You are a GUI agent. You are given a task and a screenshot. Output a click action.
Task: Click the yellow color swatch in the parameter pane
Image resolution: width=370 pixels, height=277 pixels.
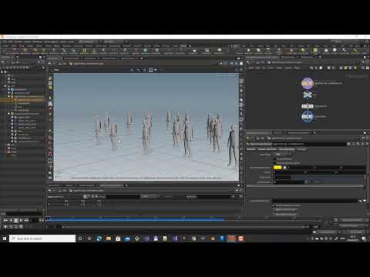tap(277, 168)
